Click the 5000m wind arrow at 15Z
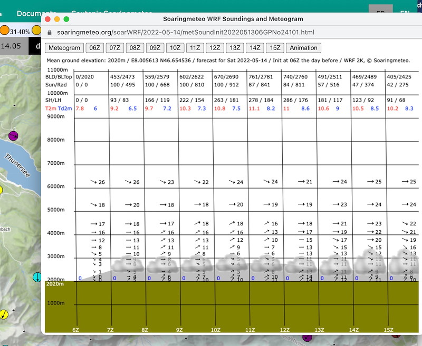This screenshot has height=346, width=422. point(405,205)
